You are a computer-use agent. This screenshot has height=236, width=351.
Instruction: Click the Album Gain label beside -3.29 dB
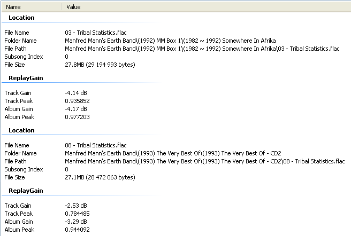pyautogui.click(x=19, y=222)
